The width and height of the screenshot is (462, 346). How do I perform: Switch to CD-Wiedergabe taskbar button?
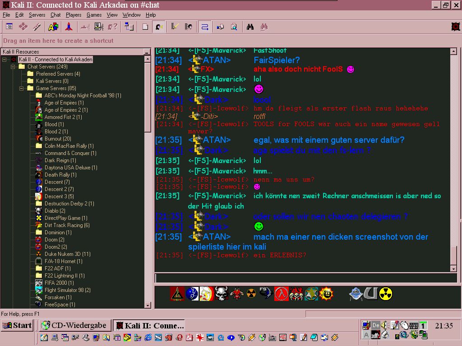pos(75,325)
